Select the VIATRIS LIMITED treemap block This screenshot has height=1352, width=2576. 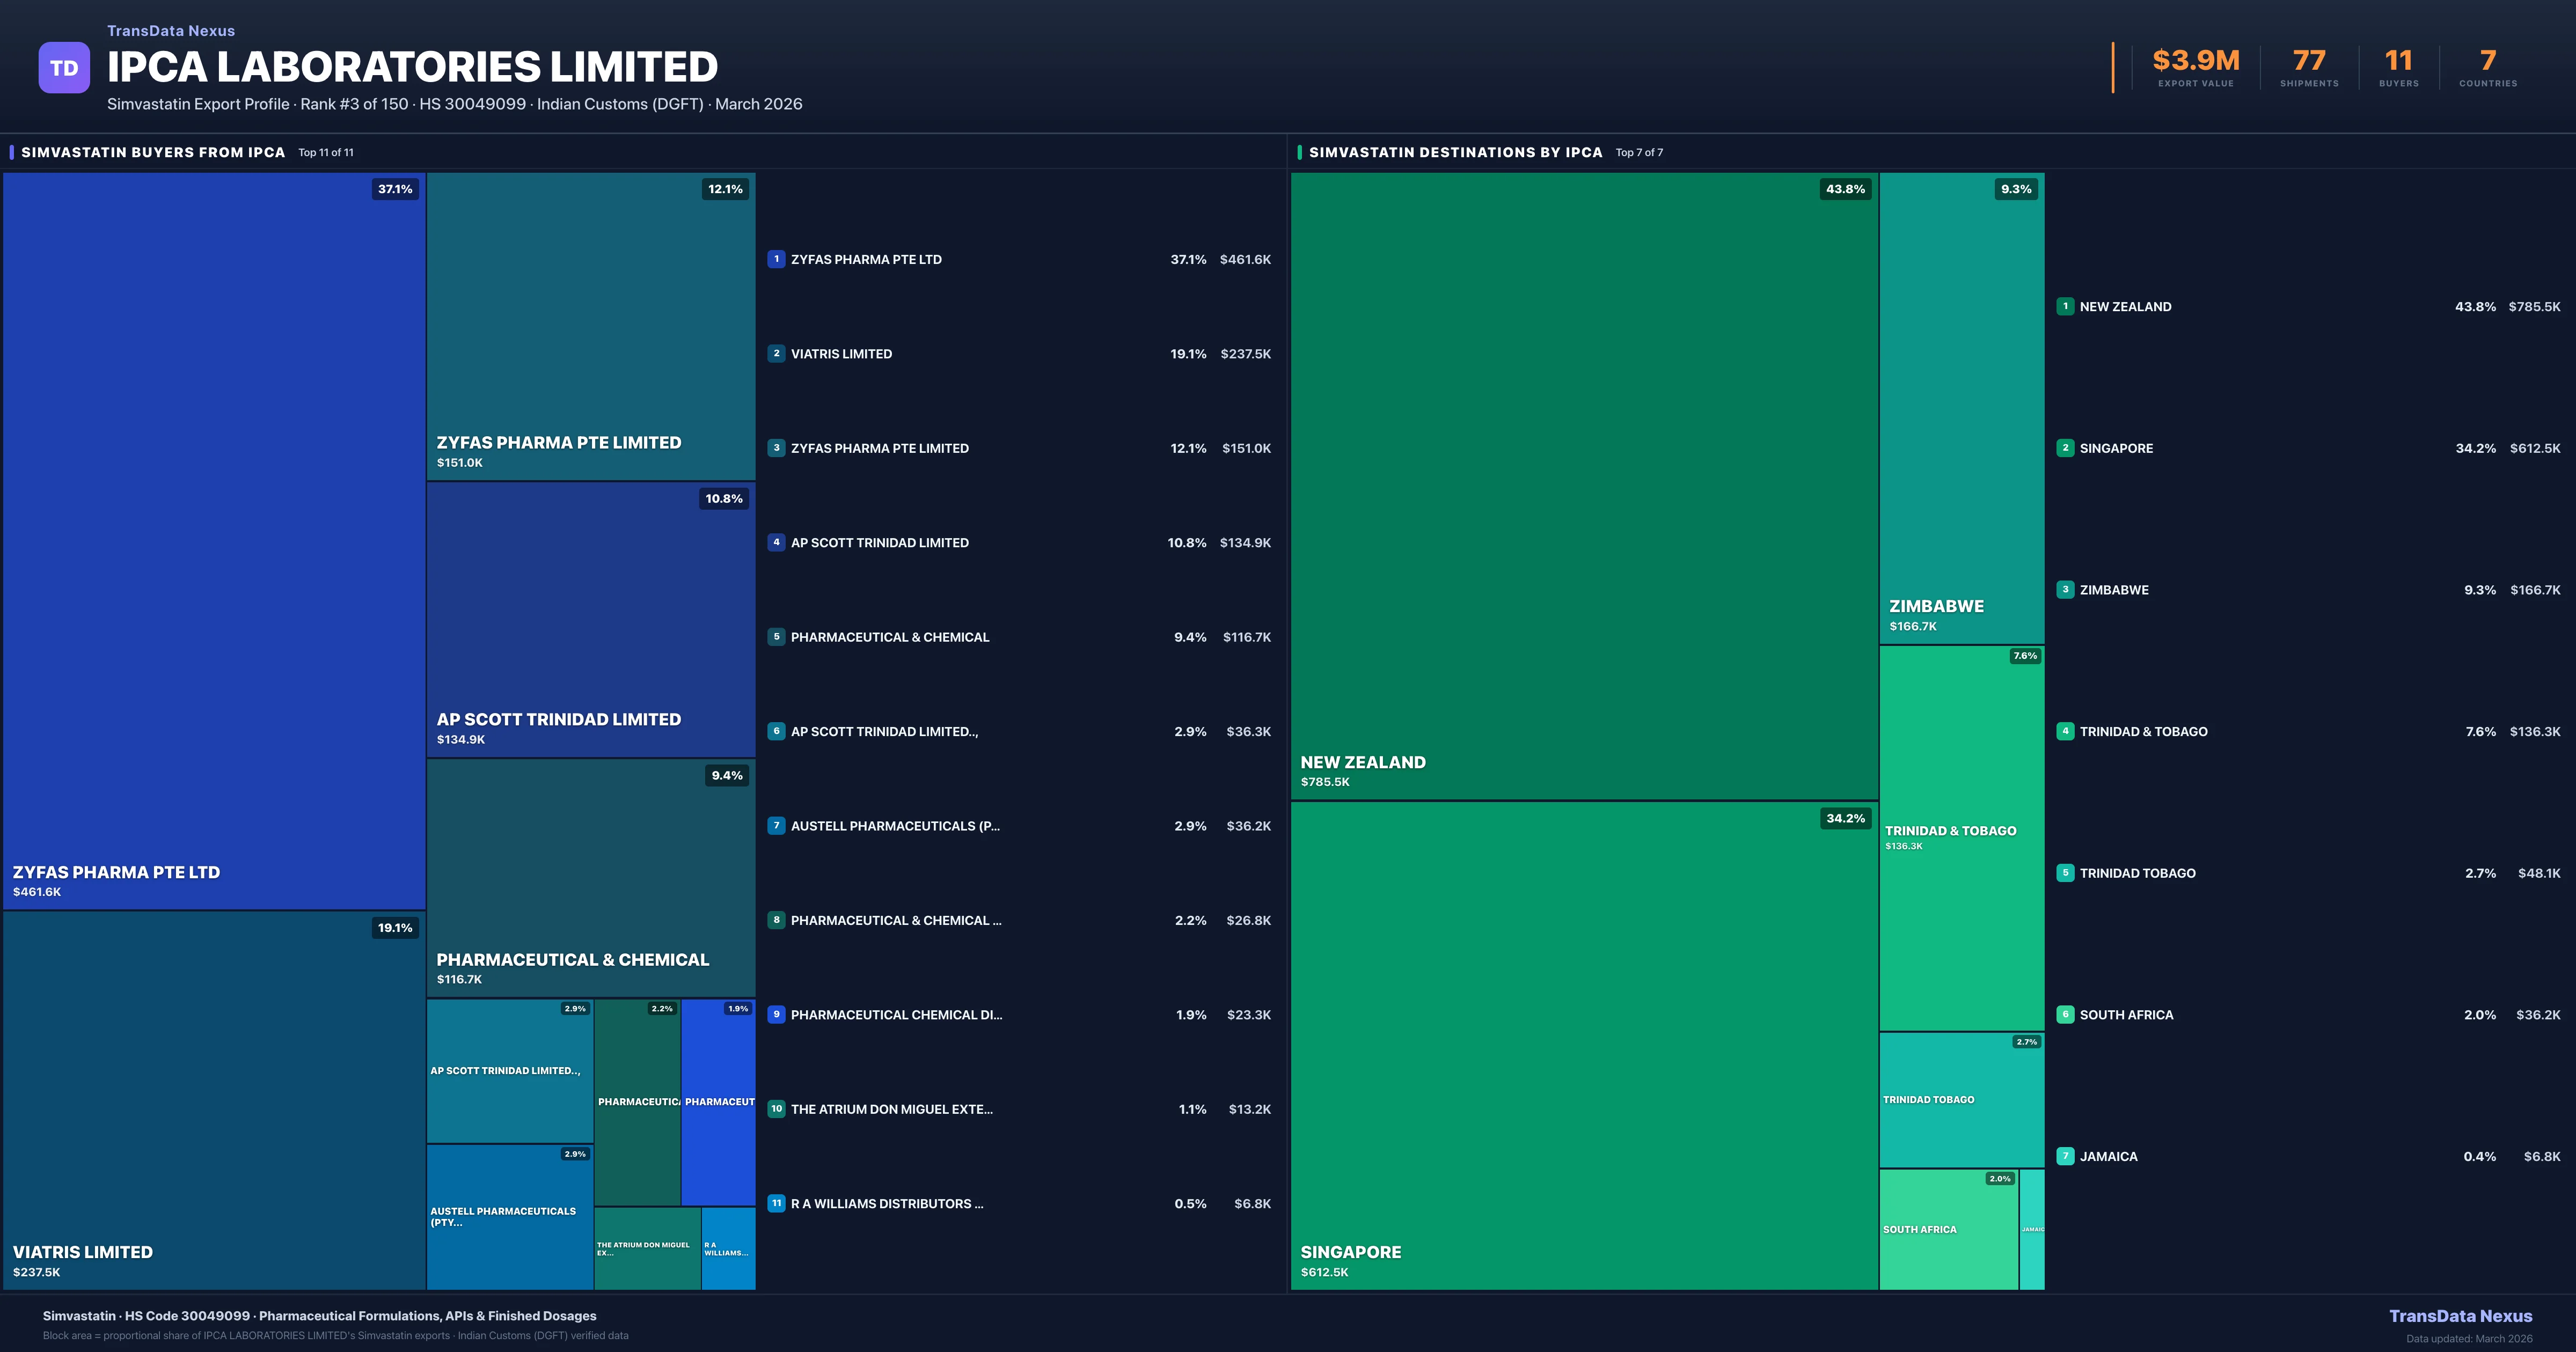pos(214,1100)
